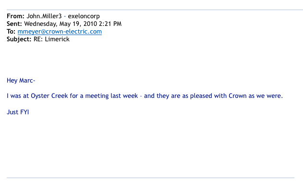The width and height of the screenshot is (303, 192).
Task: Click the exeloncorp sender domain text
Action: [x=84, y=16]
